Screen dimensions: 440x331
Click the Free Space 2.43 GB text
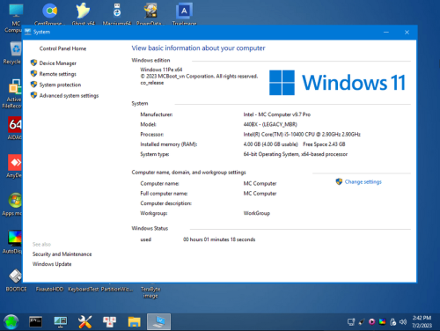click(x=324, y=144)
